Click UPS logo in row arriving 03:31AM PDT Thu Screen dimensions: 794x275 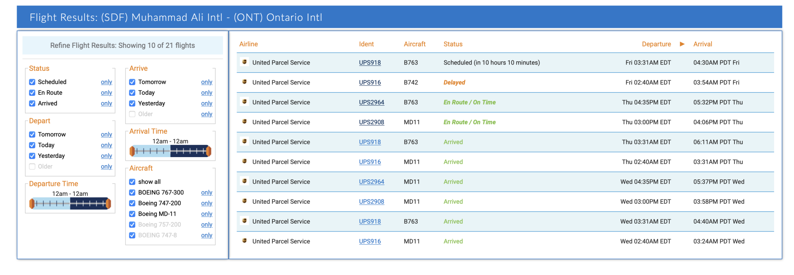tap(245, 161)
